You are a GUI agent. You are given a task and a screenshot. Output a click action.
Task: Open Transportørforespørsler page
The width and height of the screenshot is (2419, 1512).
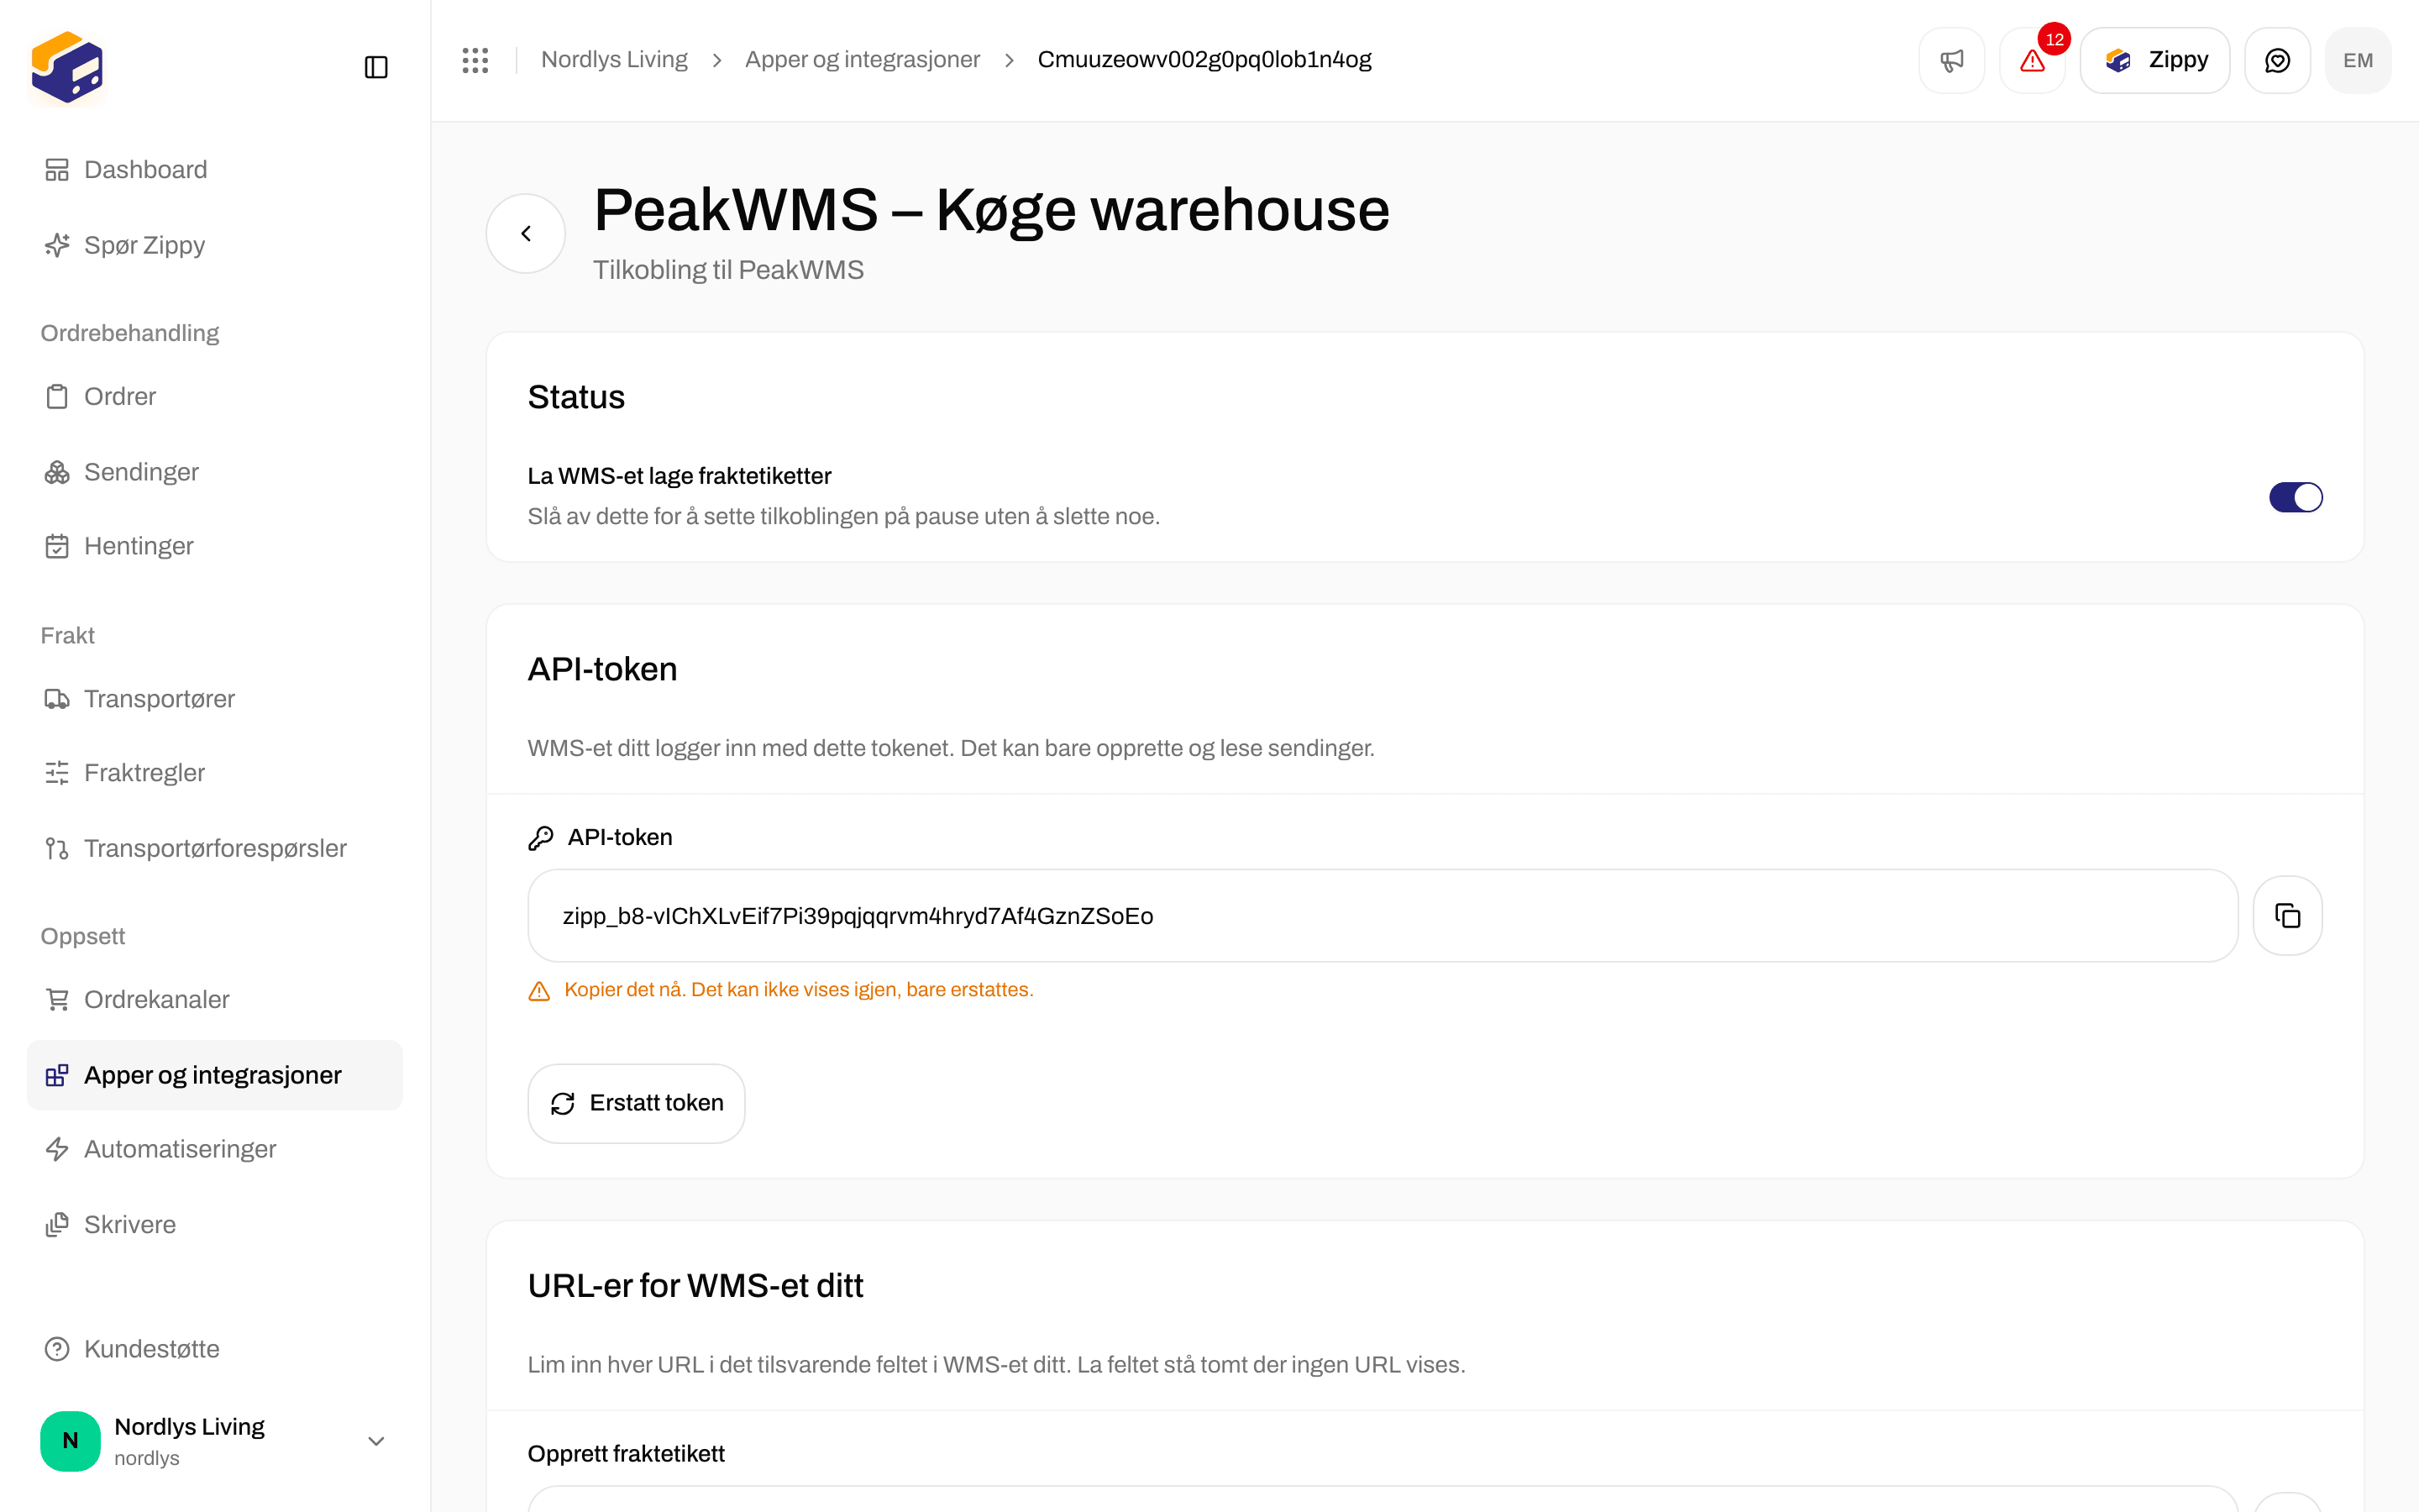tap(215, 848)
